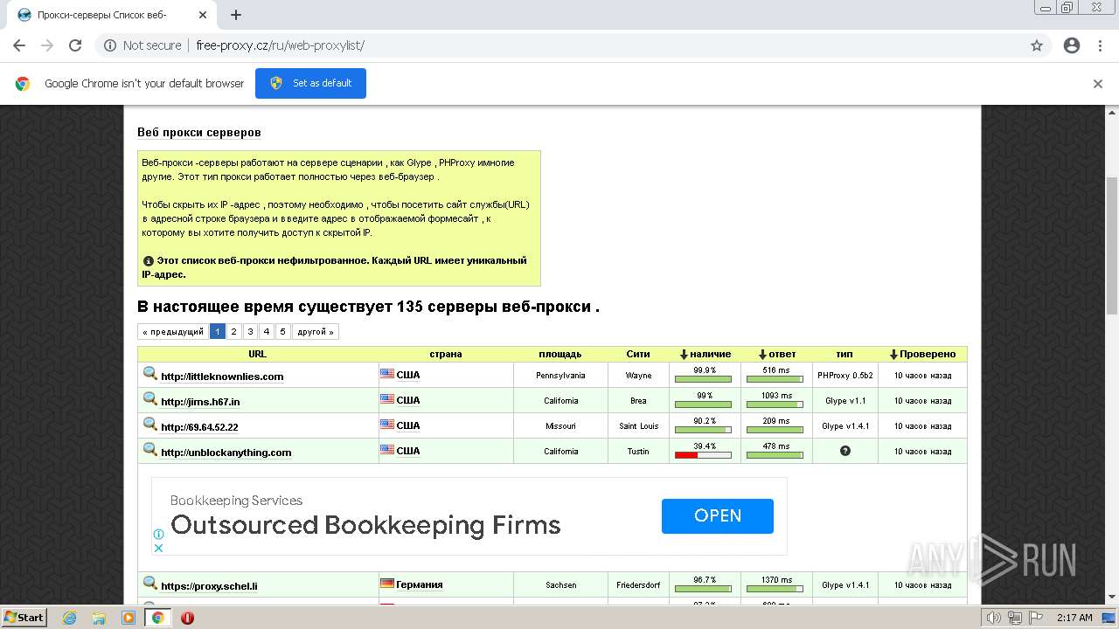Click US flag in jims.h67.in row
Screen dimensions: 1119x629
coord(387,399)
